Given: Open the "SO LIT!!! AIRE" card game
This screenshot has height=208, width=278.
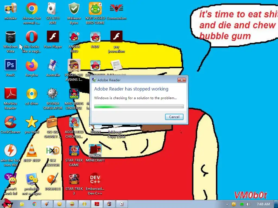Looking at the screenshot, I should [x=53, y=14].
